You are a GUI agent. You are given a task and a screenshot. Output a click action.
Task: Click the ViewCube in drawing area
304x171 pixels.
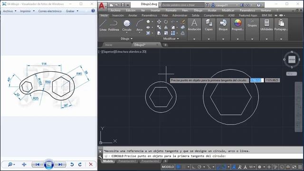pos(292,59)
